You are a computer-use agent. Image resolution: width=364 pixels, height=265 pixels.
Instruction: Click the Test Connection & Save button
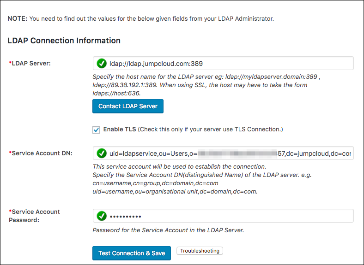(x=132, y=253)
